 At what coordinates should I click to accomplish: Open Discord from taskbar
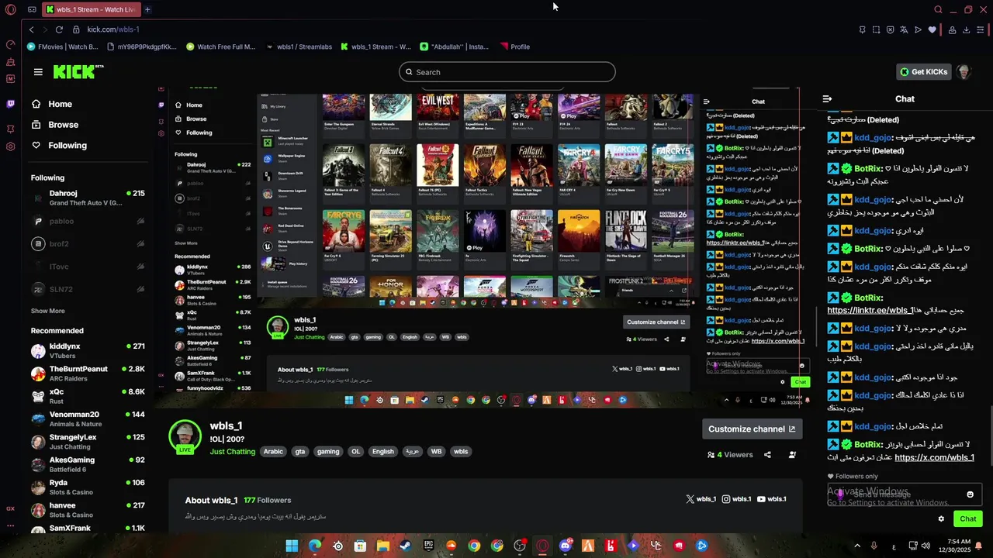click(x=566, y=546)
